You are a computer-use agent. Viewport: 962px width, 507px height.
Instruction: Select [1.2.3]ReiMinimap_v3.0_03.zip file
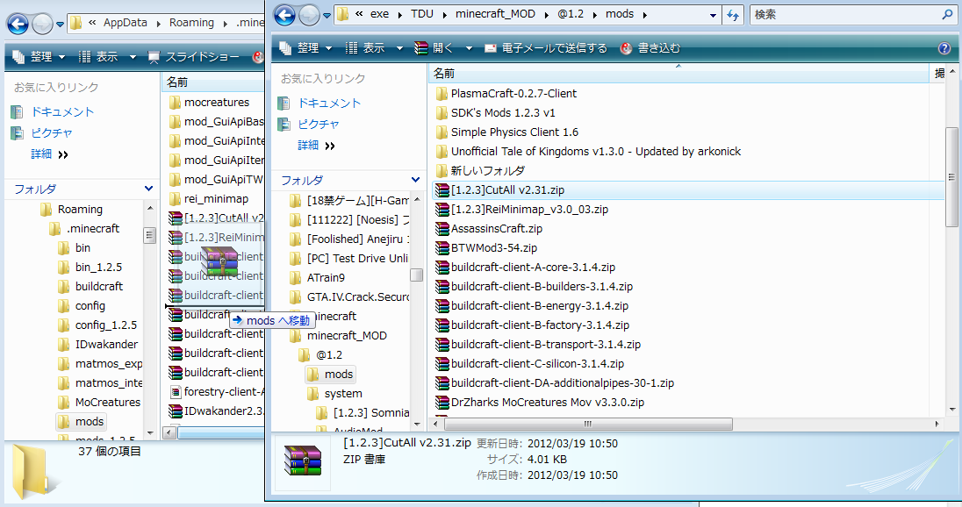tap(521, 209)
